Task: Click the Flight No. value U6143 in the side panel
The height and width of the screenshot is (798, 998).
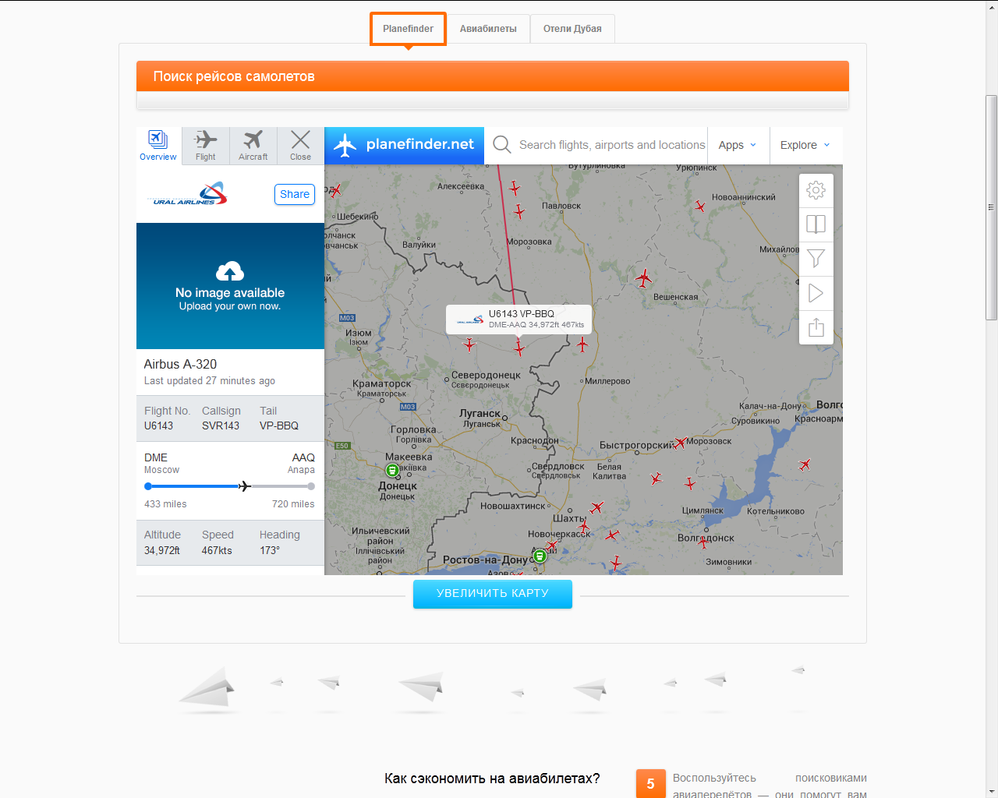Action: [x=159, y=425]
